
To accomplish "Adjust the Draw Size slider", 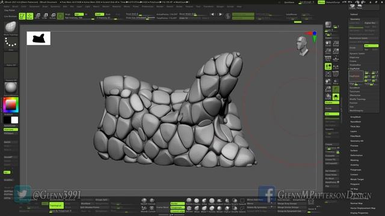I will click(140, 18).
